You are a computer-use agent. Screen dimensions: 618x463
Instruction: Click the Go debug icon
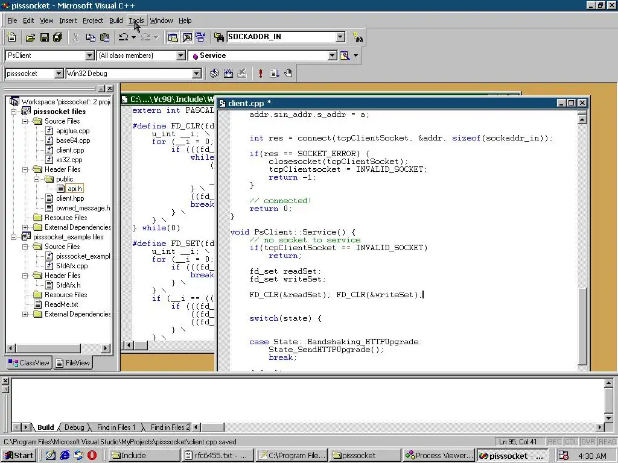coord(275,73)
